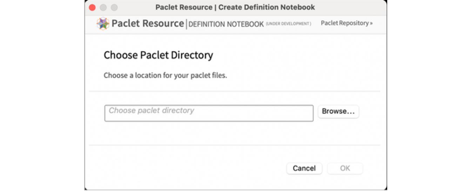Focus the 'Choose paclet directory' text field

point(209,113)
